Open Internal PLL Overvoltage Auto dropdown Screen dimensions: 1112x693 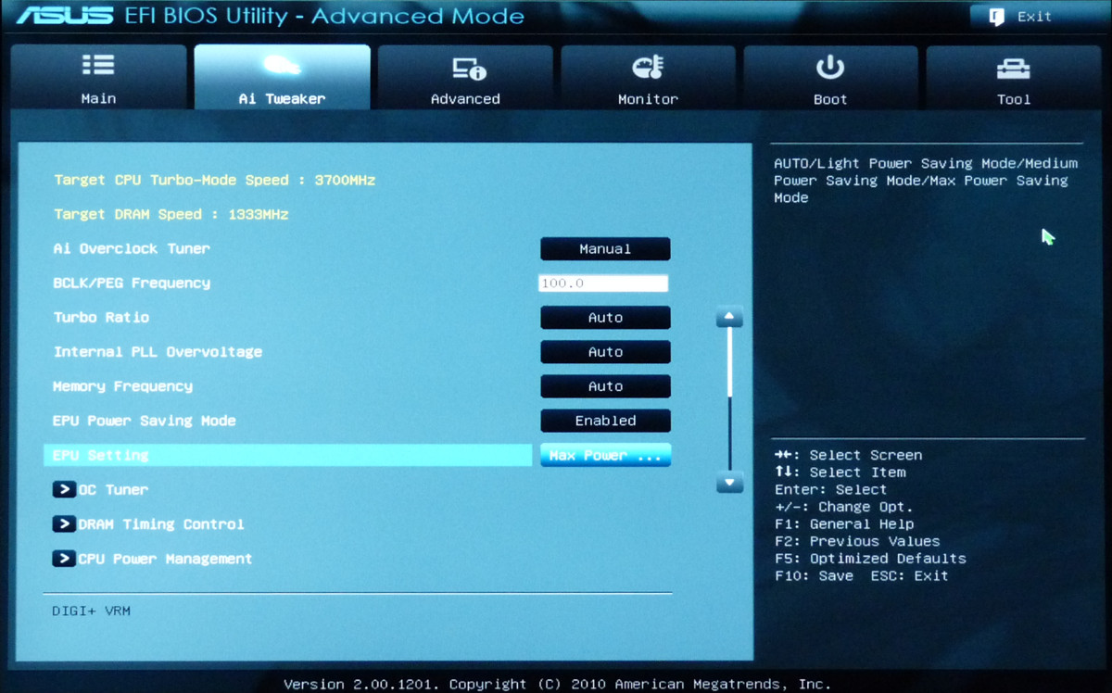point(605,352)
